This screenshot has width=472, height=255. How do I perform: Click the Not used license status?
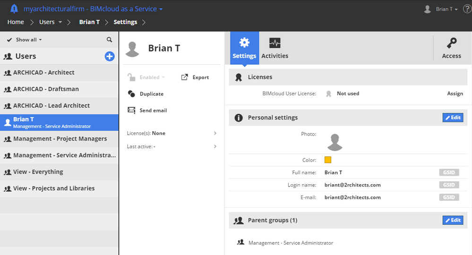click(x=348, y=93)
